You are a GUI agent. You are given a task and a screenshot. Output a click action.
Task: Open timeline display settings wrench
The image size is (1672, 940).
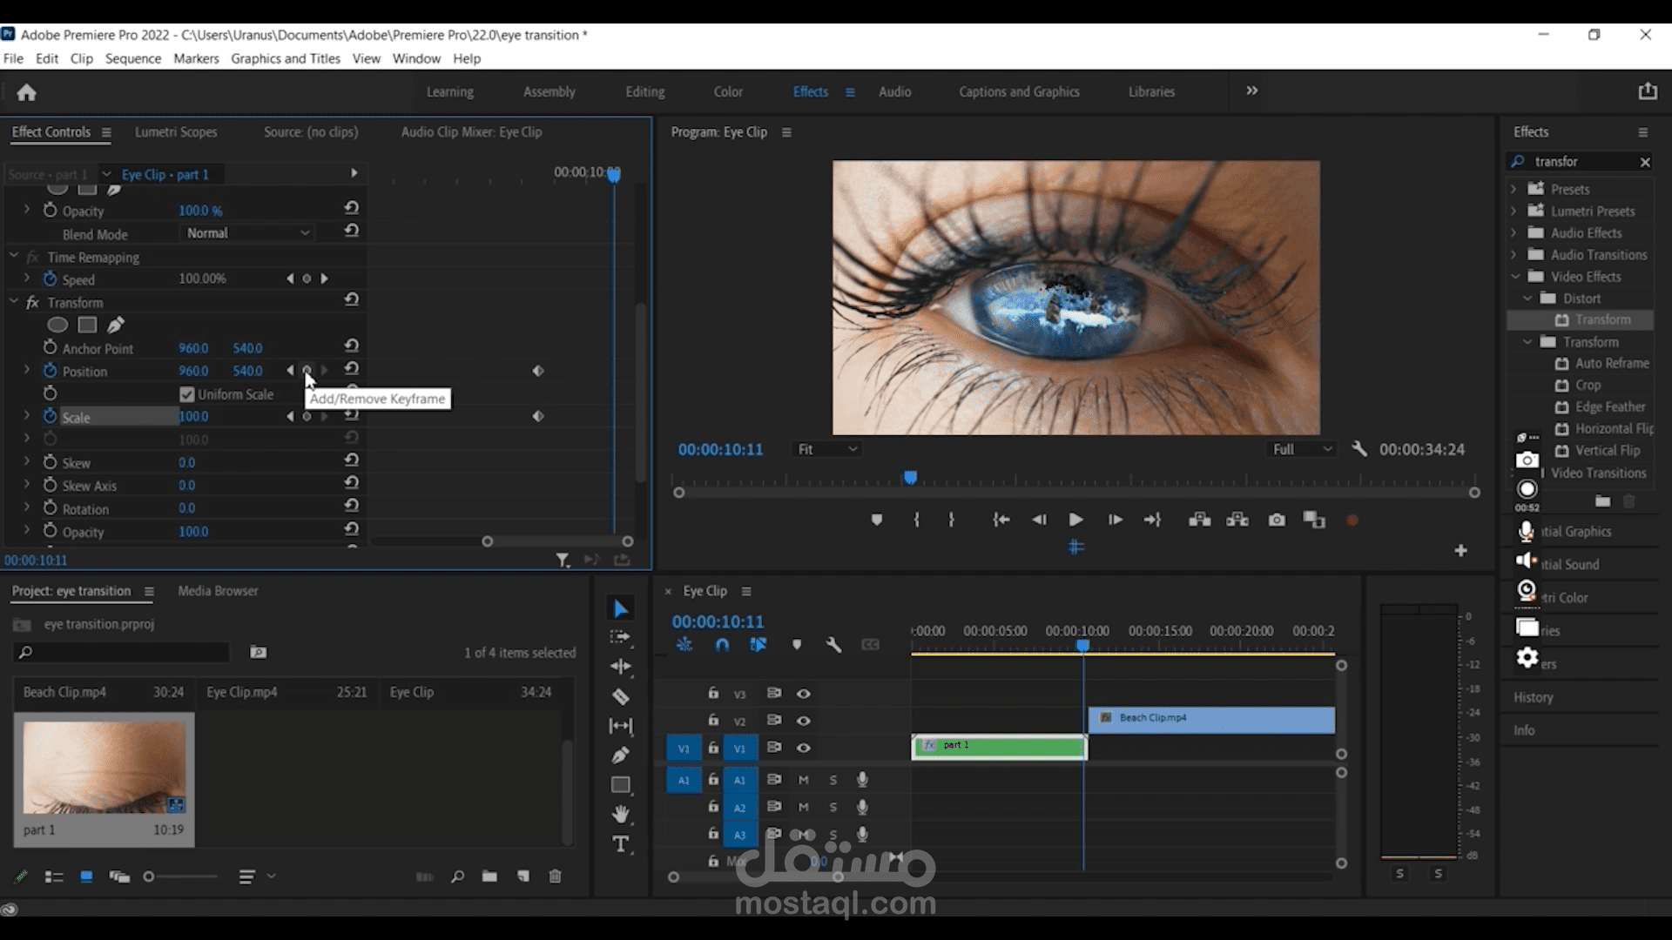click(x=833, y=645)
